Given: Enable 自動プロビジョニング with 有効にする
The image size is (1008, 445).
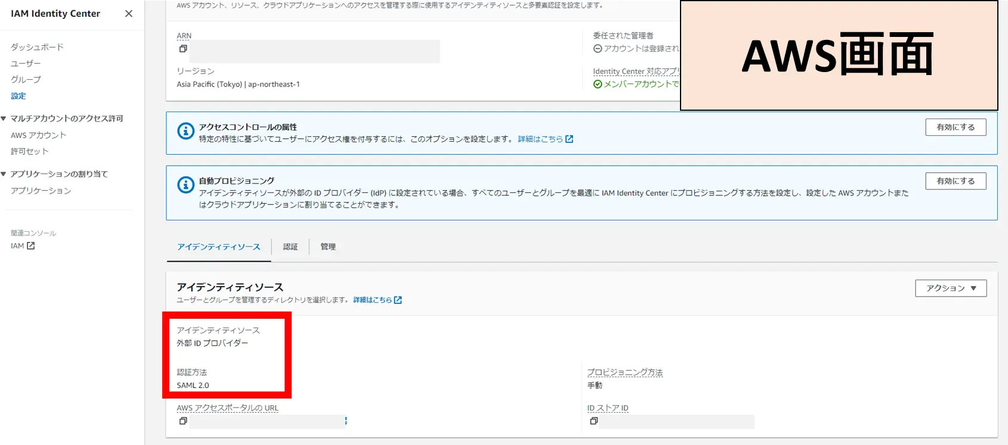Looking at the screenshot, I should tap(956, 181).
